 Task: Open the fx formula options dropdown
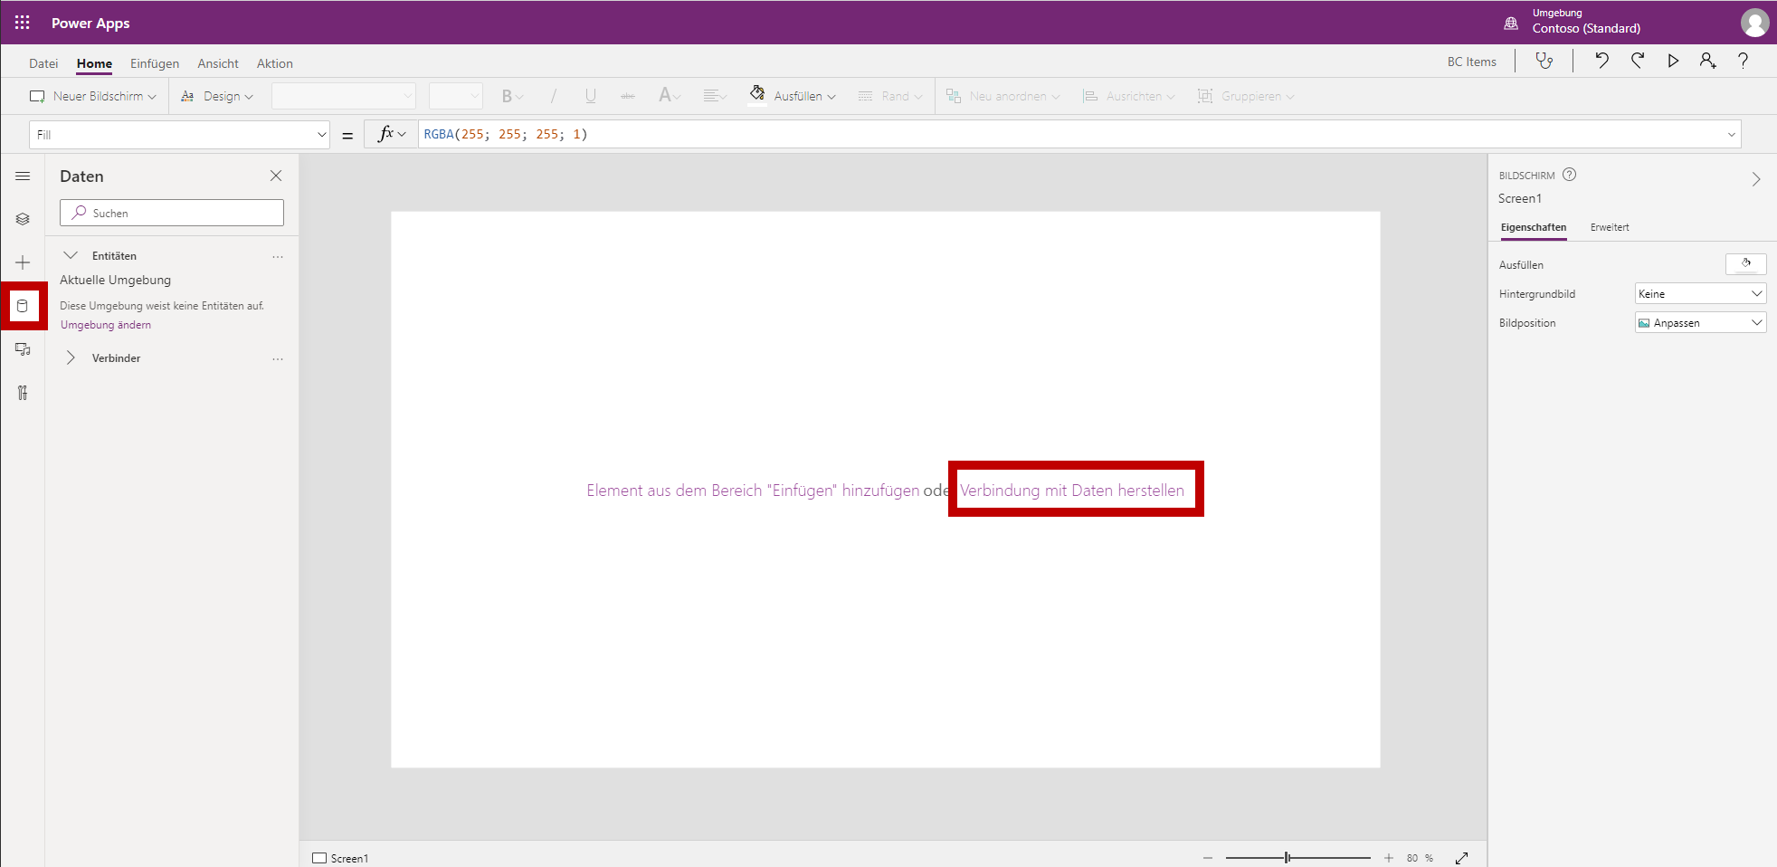pyautogui.click(x=392, y=134)
